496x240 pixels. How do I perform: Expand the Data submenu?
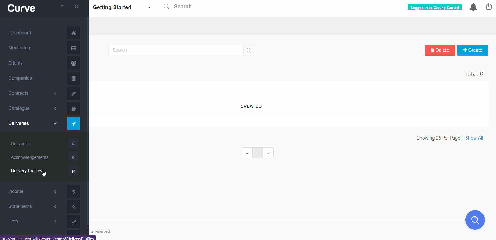click(55, 222)
